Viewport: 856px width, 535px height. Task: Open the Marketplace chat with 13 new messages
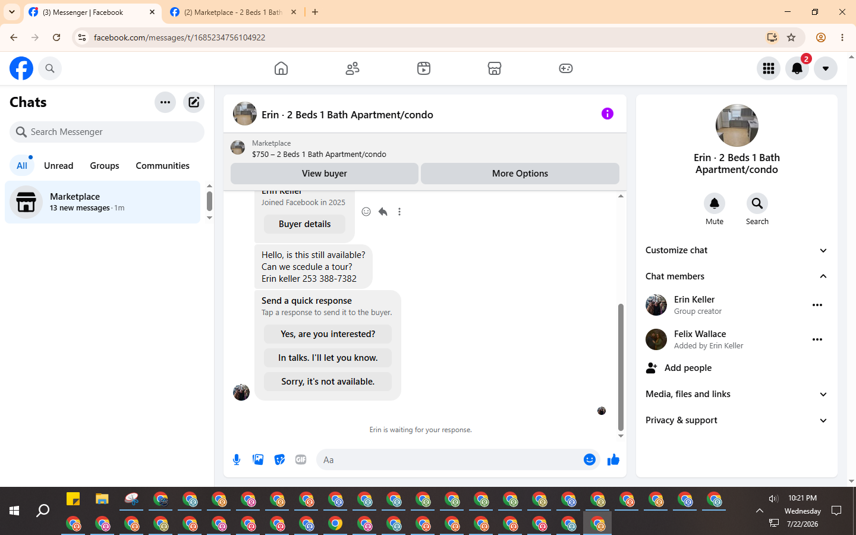coord(103,202)
